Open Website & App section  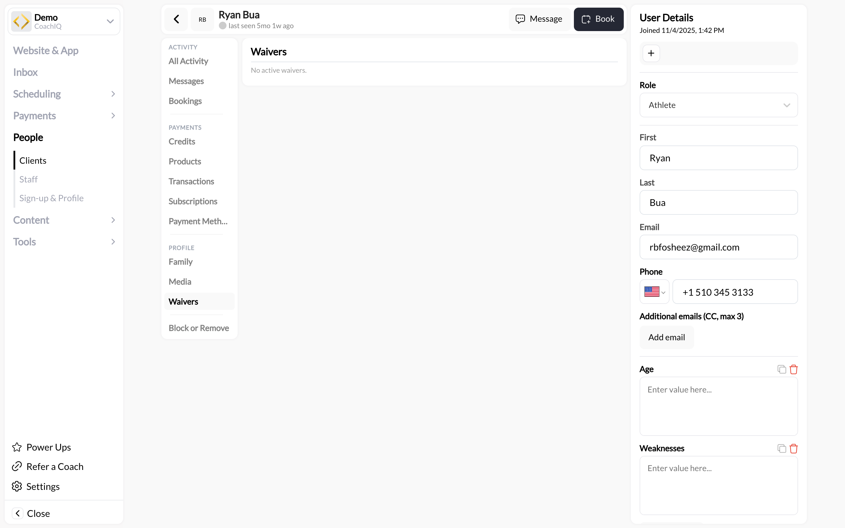pos(46,51)
